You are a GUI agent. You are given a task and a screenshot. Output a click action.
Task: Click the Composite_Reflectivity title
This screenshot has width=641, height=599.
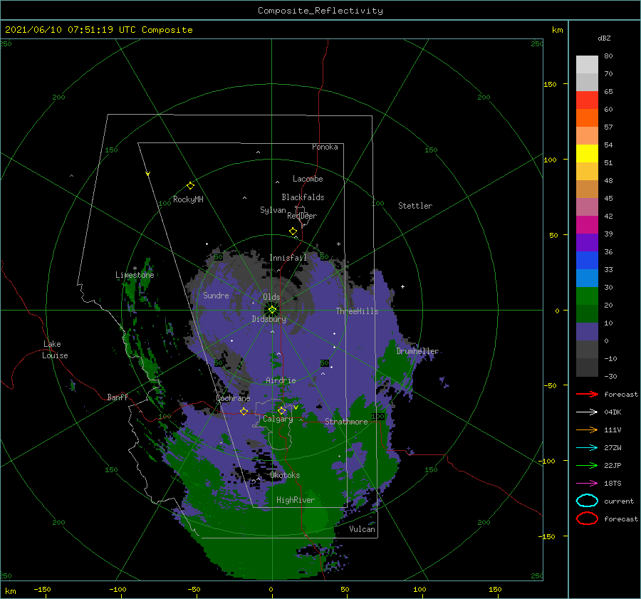tap(320, 11)
